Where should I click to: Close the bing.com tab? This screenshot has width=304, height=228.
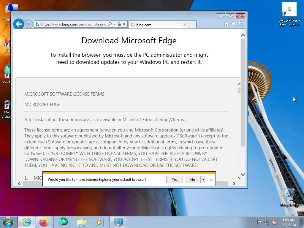coord(185,25)
